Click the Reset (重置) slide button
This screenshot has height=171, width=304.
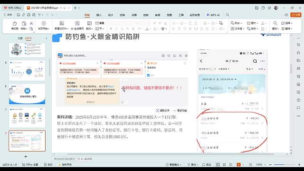100,23
